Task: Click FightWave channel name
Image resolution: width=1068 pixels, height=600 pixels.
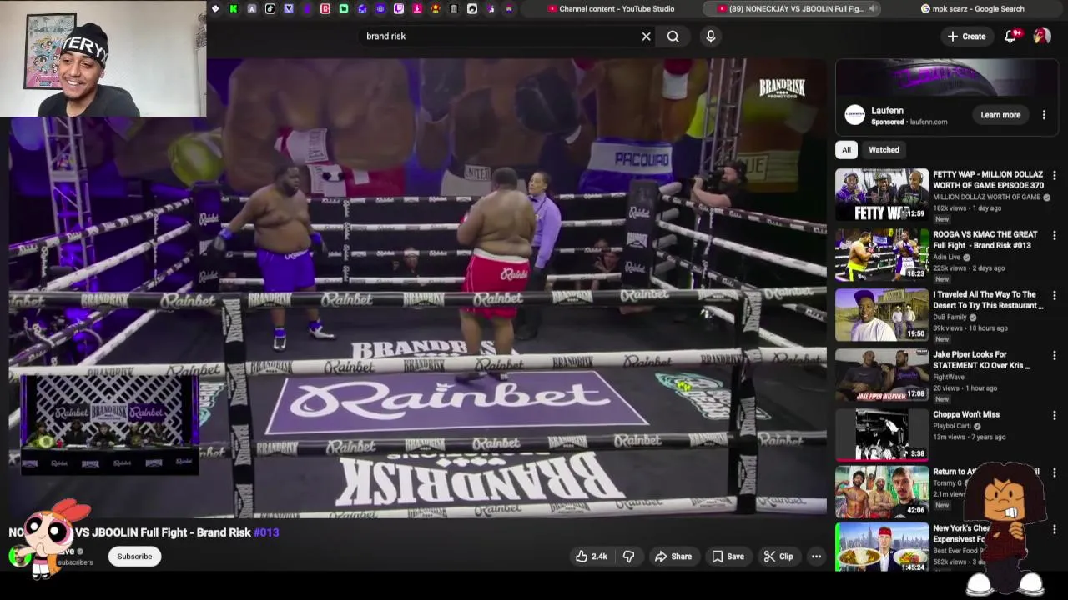Action: [949, 377]
